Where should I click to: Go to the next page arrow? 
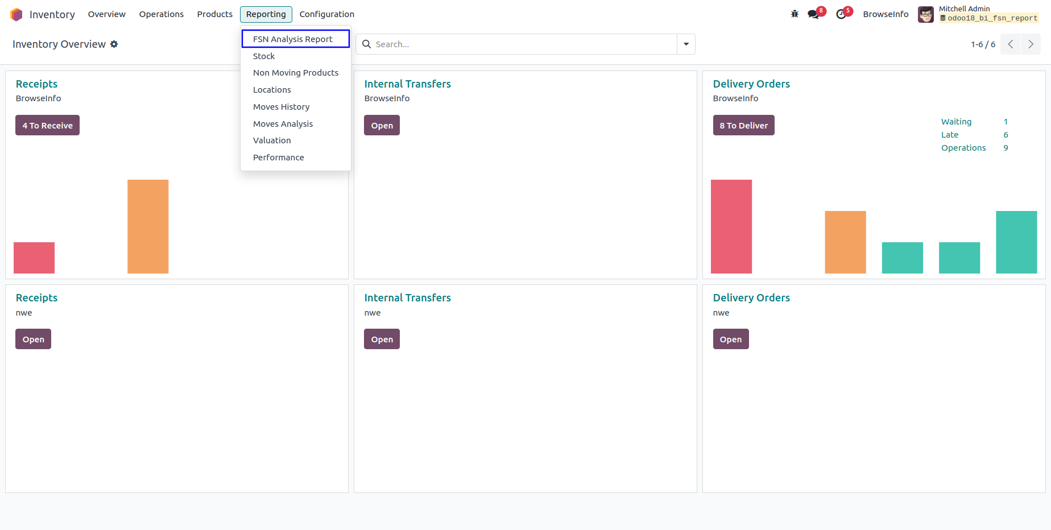pyautogui.click(x=1031, y=44)
